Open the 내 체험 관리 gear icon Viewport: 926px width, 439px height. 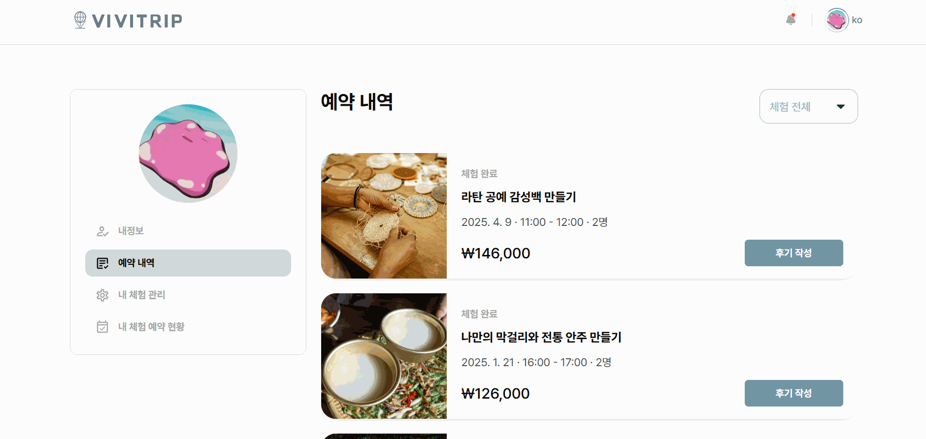pos(102,295)
